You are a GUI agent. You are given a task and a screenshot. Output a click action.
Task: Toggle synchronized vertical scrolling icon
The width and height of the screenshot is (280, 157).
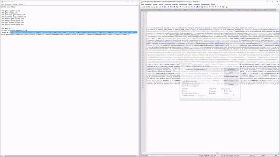click(x=186, y=7)
